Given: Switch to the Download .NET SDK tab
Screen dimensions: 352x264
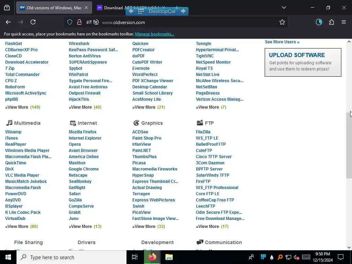Looking at the screenshot, I should point(131,8).
